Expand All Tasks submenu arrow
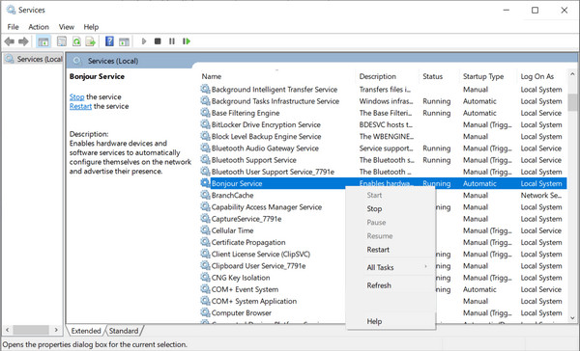The height and width of the screenshot is (351, 580). coord(425,267)
